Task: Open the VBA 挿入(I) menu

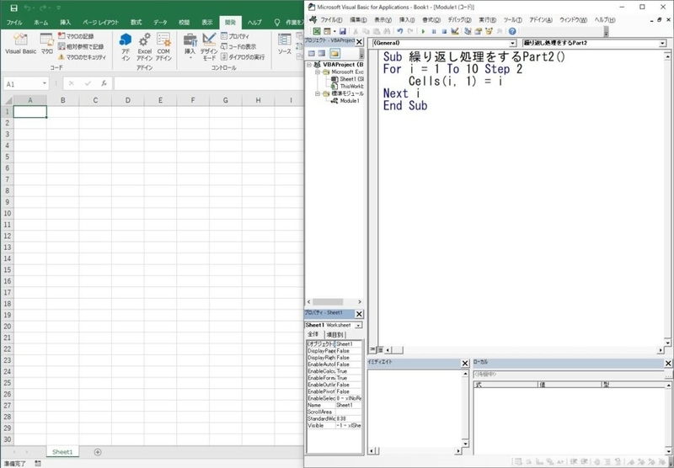Action: point(407,19)
